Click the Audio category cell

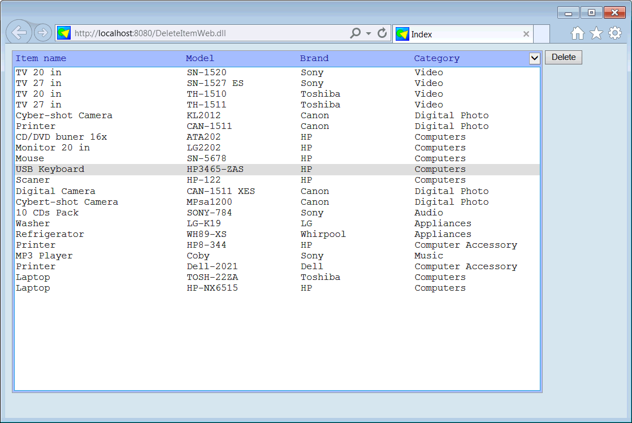tap(428, 213)
